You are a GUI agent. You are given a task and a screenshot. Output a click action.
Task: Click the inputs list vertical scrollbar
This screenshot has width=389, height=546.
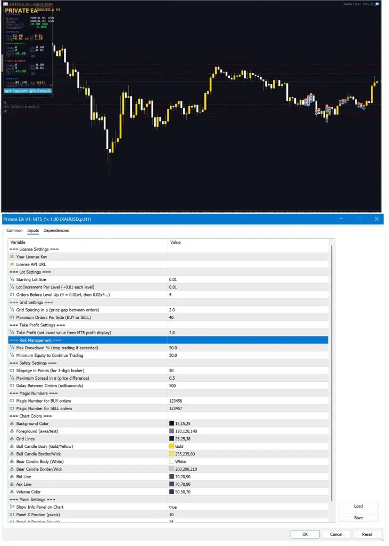pos(332,373)
